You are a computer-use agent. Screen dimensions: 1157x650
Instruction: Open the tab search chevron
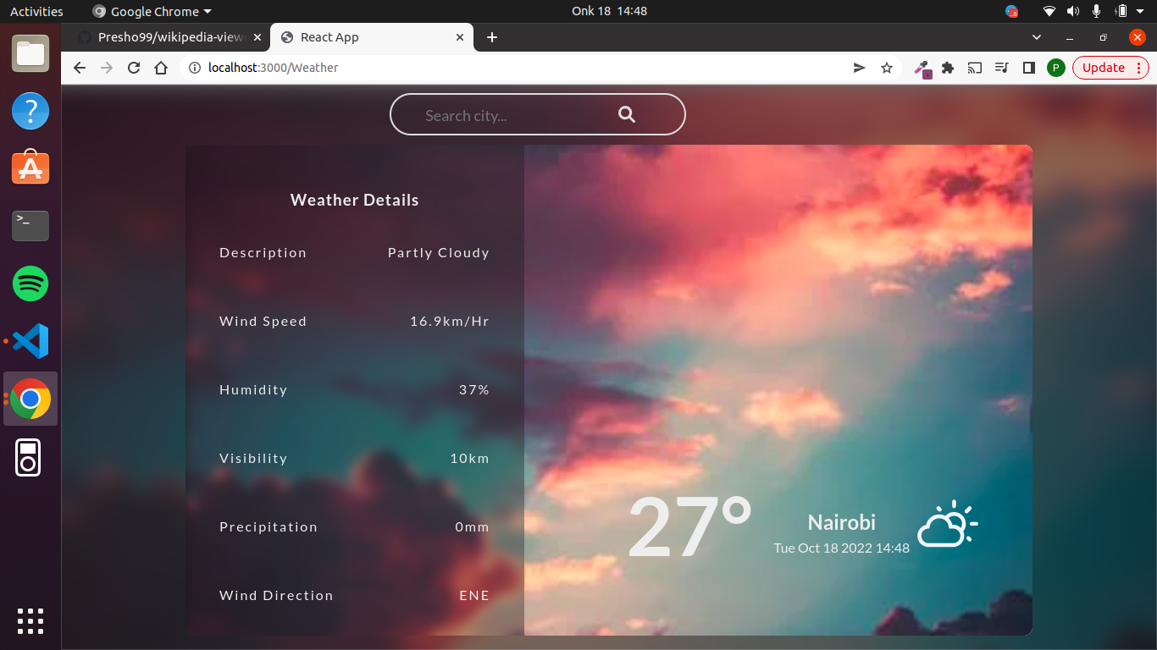click(1036, 37)
